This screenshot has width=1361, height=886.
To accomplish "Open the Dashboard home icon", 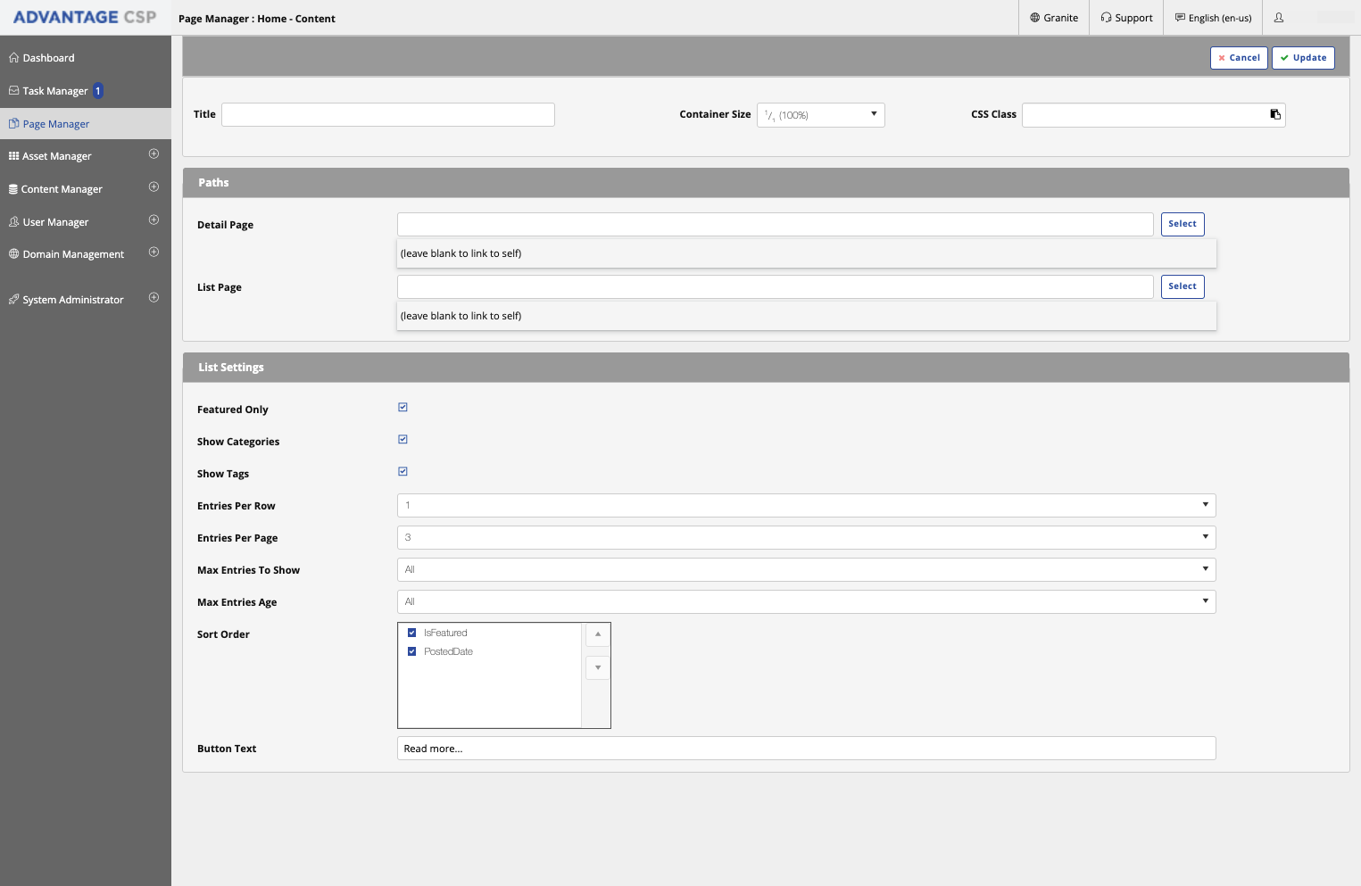I will click(13, 58).
